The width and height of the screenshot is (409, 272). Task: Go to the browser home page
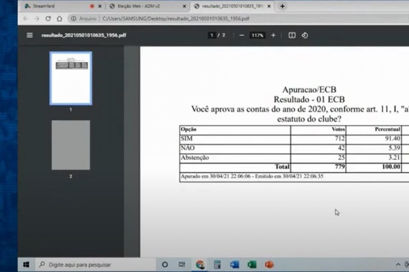59,19
